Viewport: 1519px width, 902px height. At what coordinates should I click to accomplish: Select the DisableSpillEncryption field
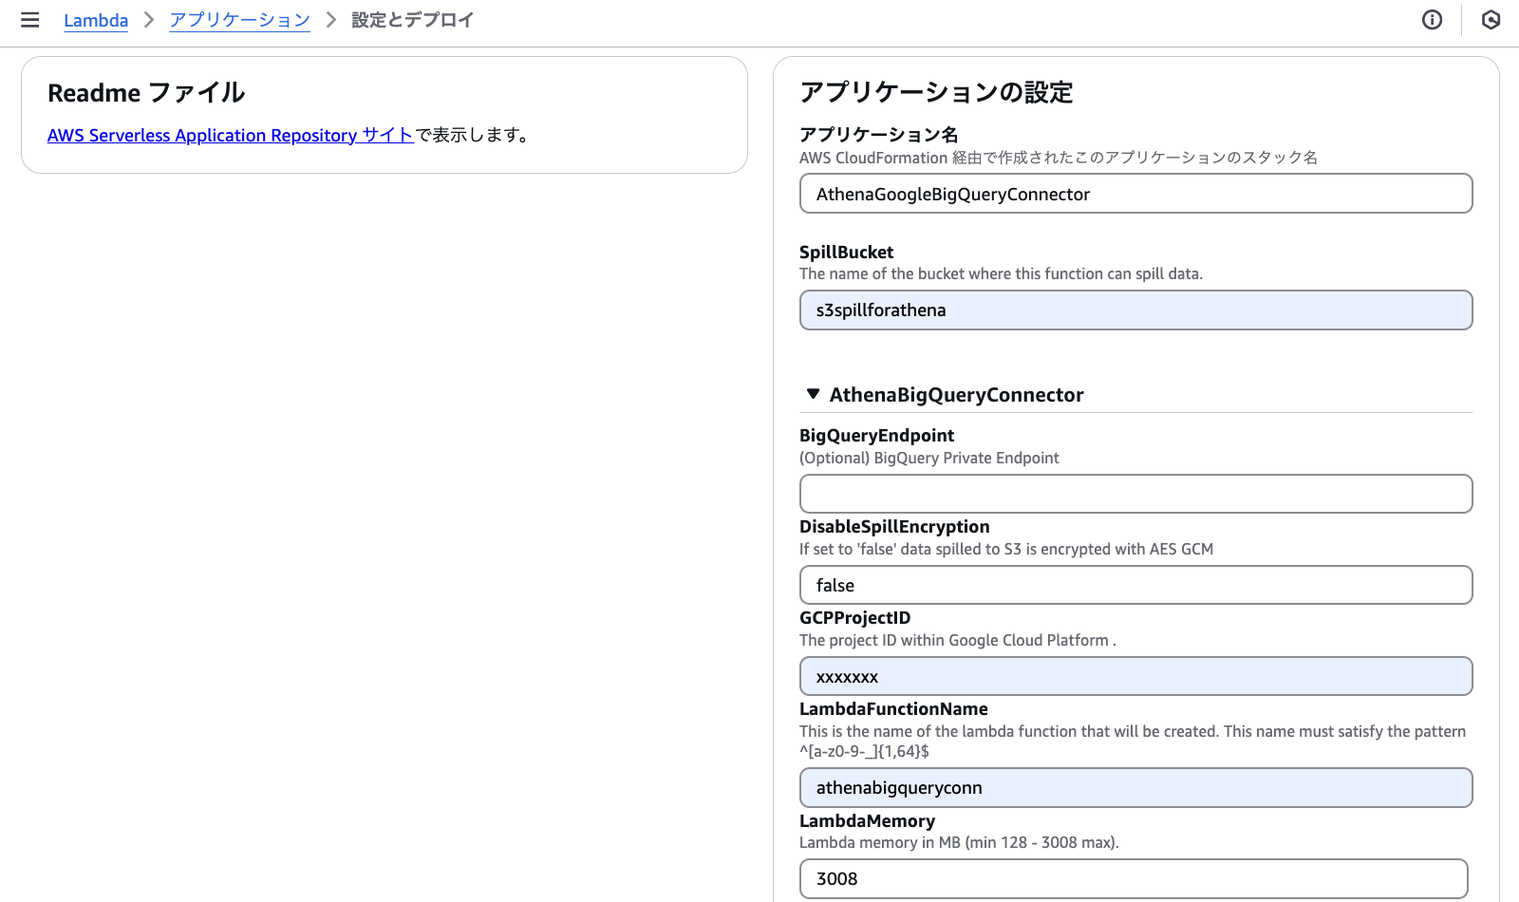tap(1135, 585)
